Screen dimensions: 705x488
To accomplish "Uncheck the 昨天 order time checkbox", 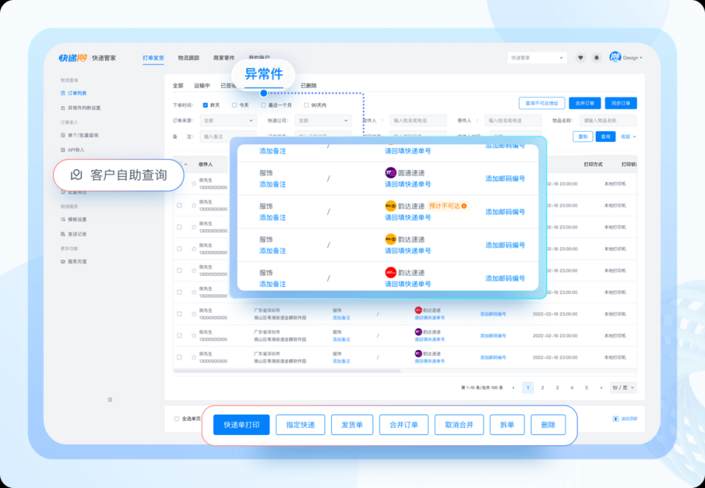I will 205,105.
